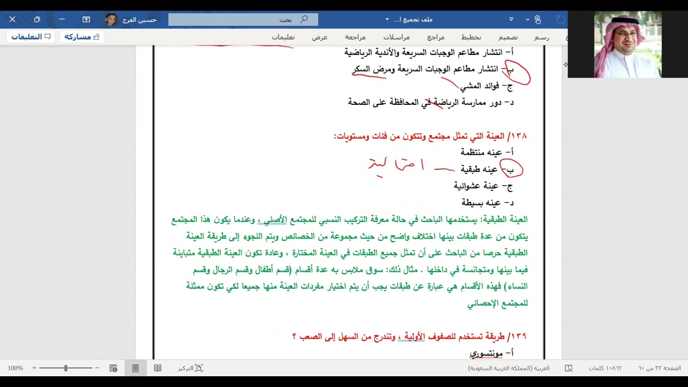
Task: Switch to the تخطيط (Layout) tab
Action: (471, 37)
